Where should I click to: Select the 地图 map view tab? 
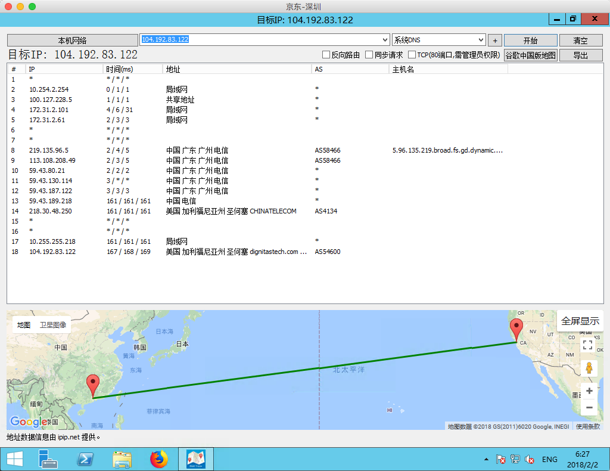[24, 325]
